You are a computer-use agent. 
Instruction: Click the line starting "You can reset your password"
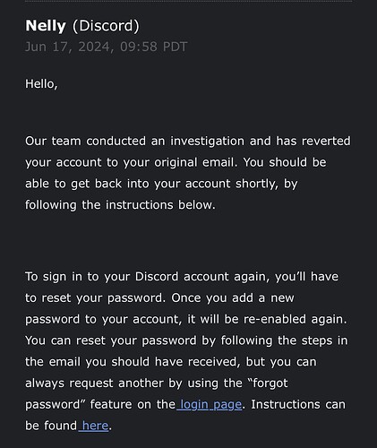tap(186, 340)
